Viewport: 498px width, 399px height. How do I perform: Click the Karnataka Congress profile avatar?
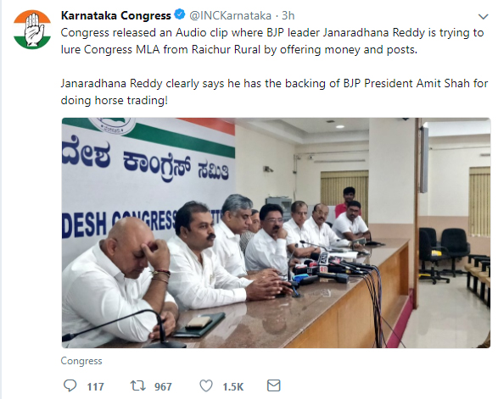click(32, 30)
